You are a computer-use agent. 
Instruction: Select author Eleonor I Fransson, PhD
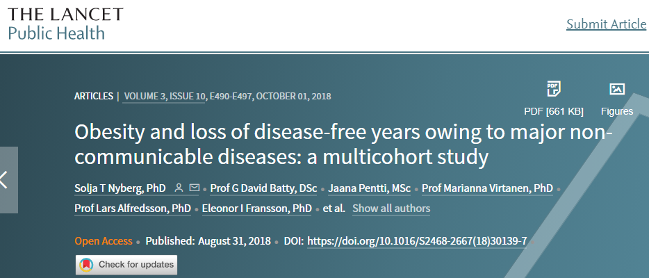click(x=257, y=208)
